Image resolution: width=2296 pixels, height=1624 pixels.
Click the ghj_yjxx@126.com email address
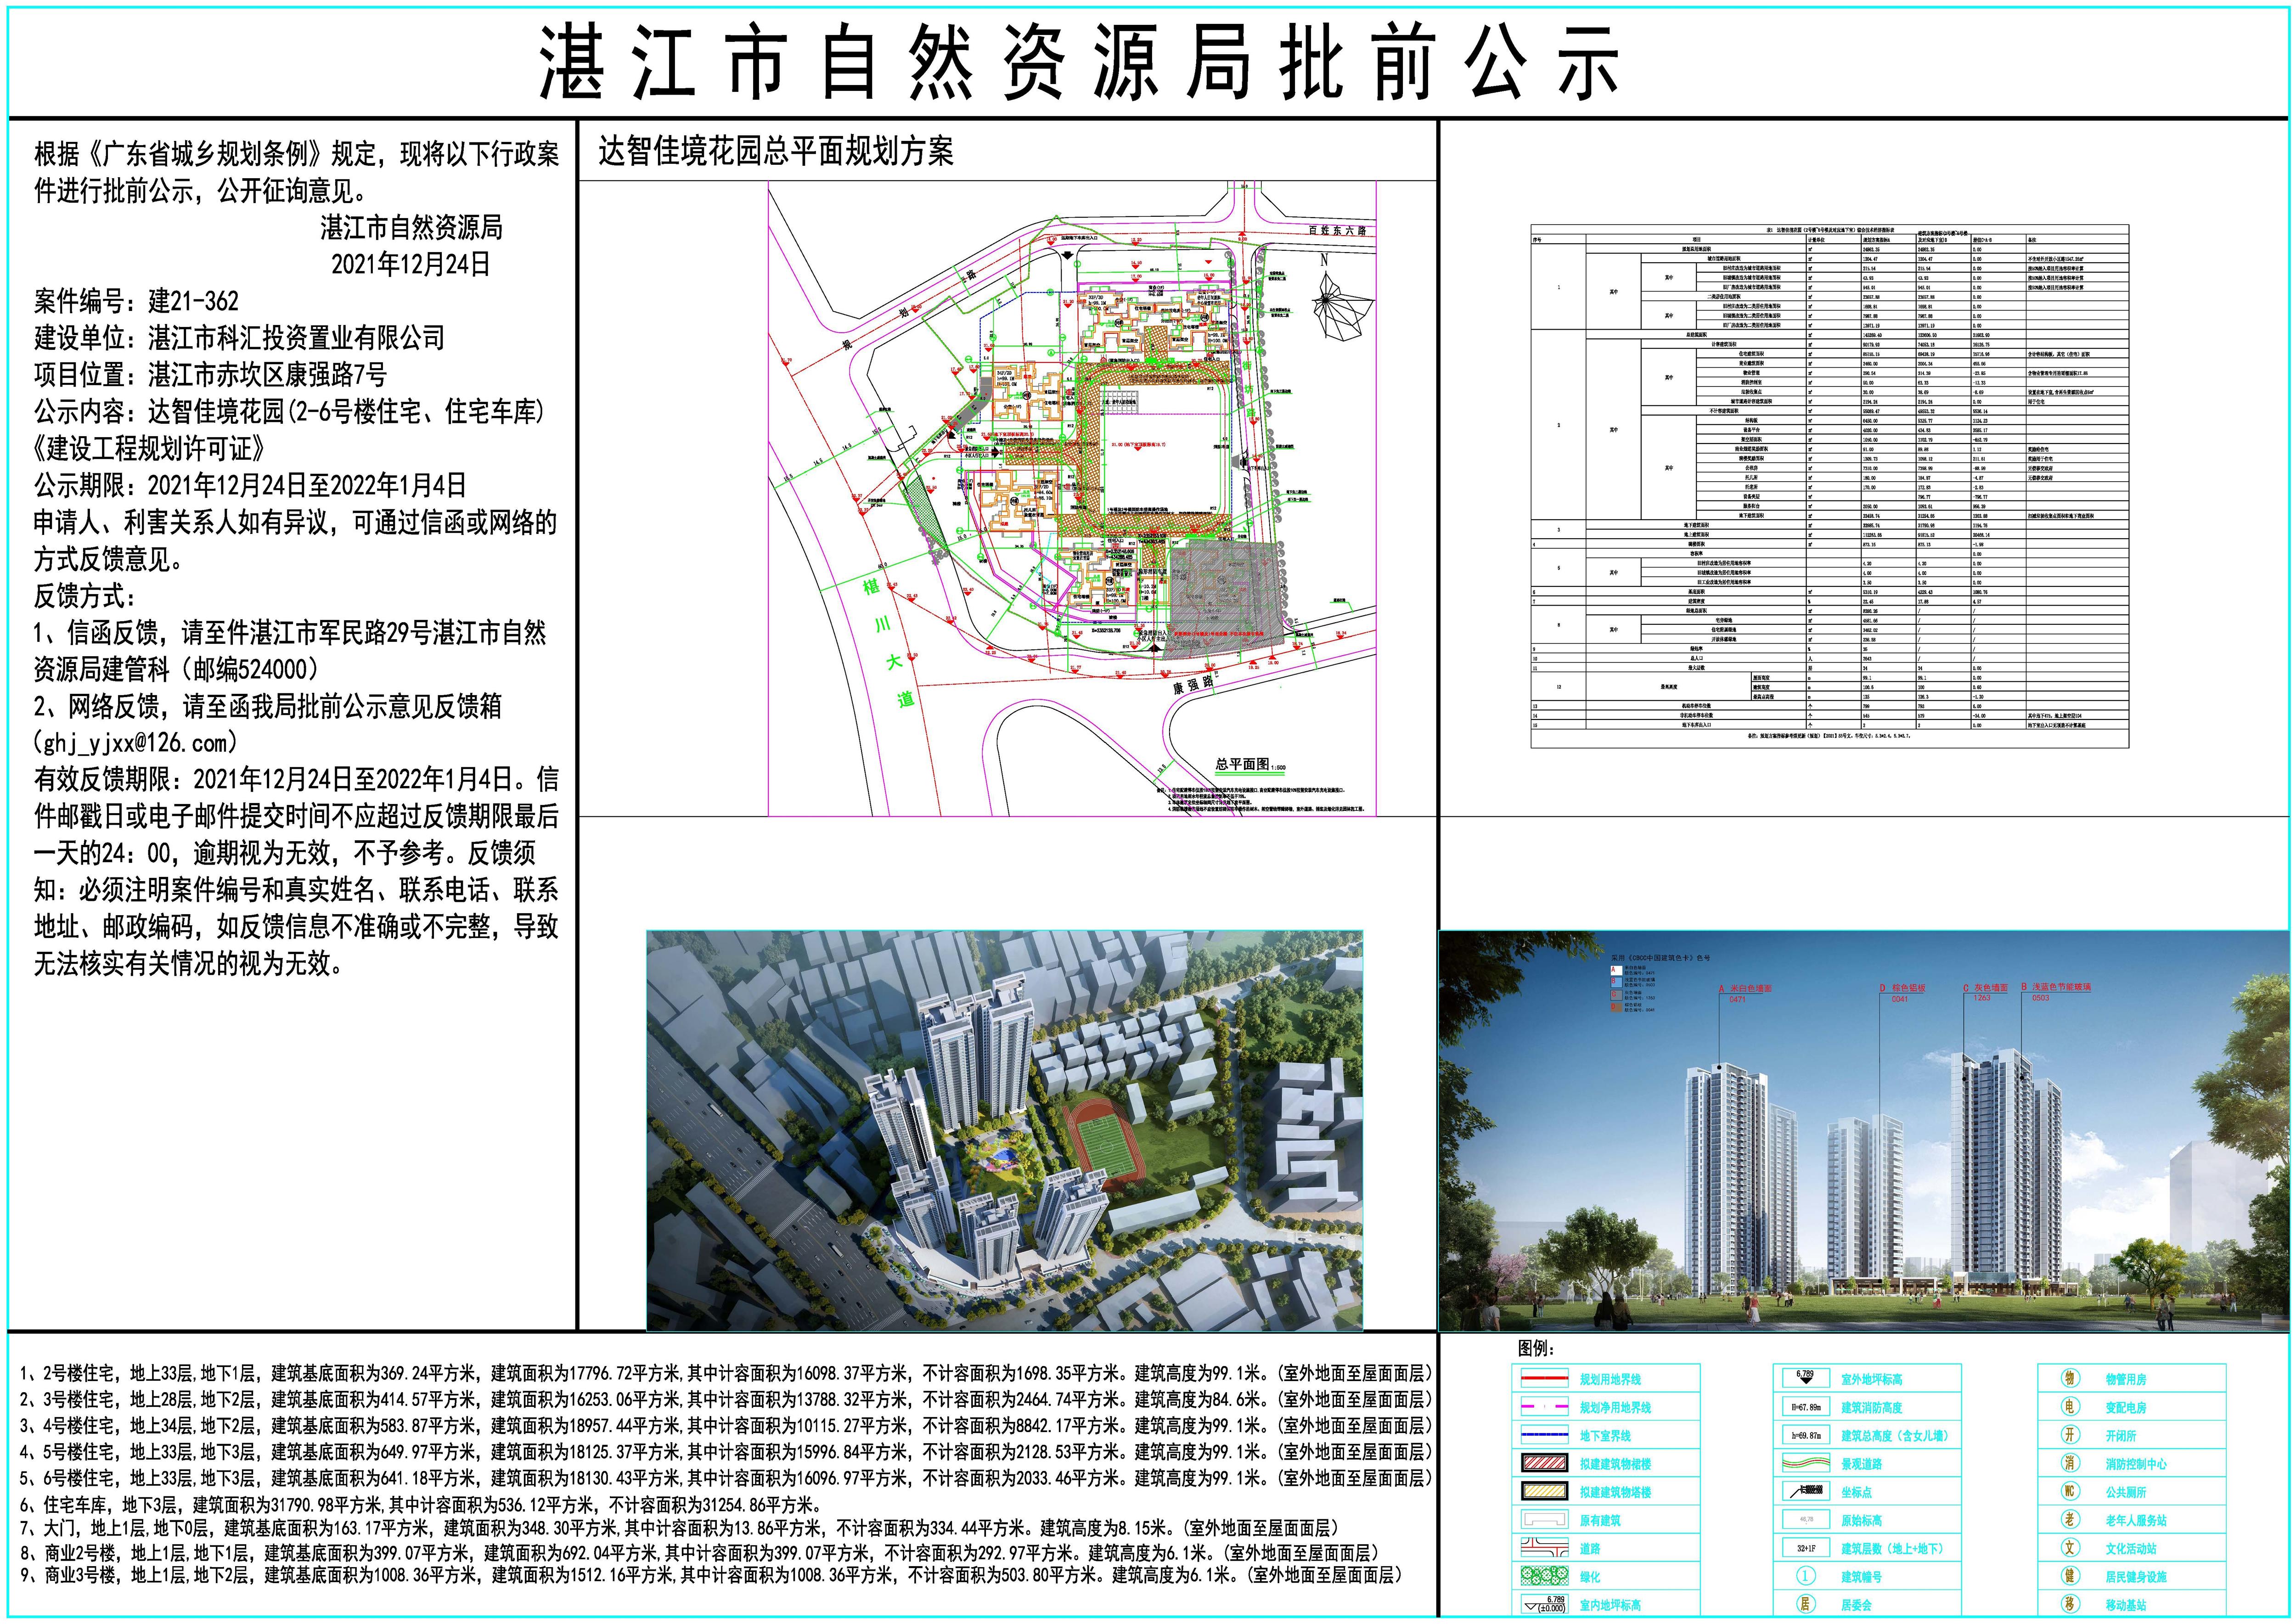point(136,743)
